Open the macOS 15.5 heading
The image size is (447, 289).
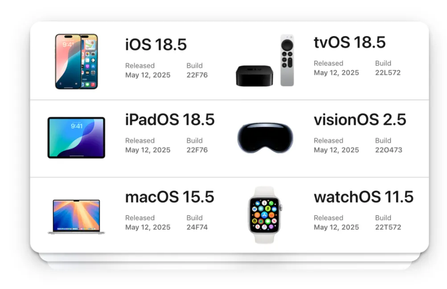click(x=170, y=197)
